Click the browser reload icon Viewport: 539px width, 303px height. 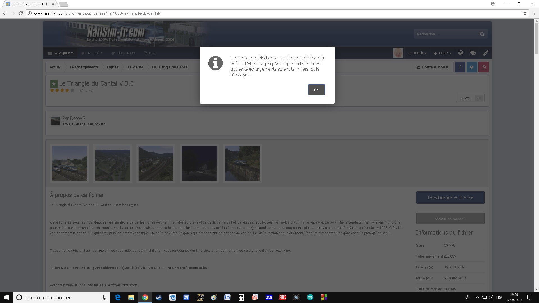21,13
